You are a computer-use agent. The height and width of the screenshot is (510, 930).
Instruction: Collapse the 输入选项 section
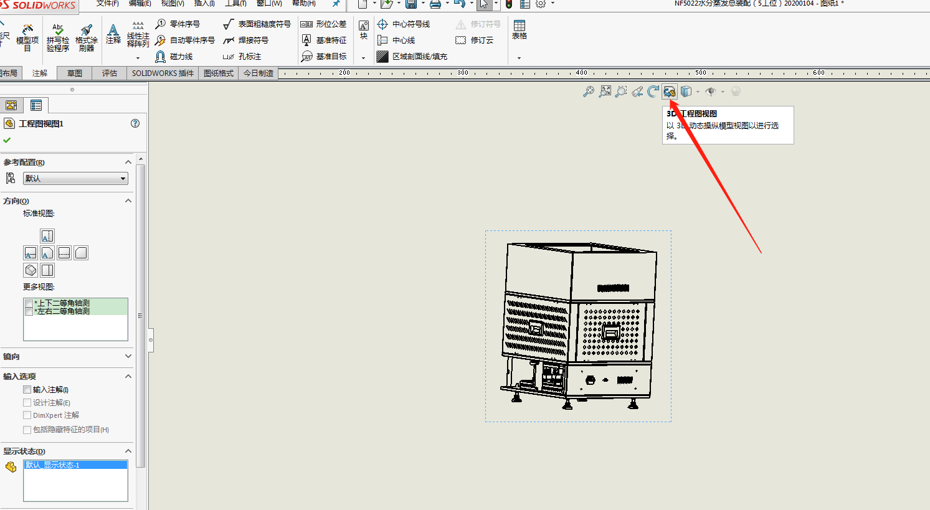pos(128,376)
